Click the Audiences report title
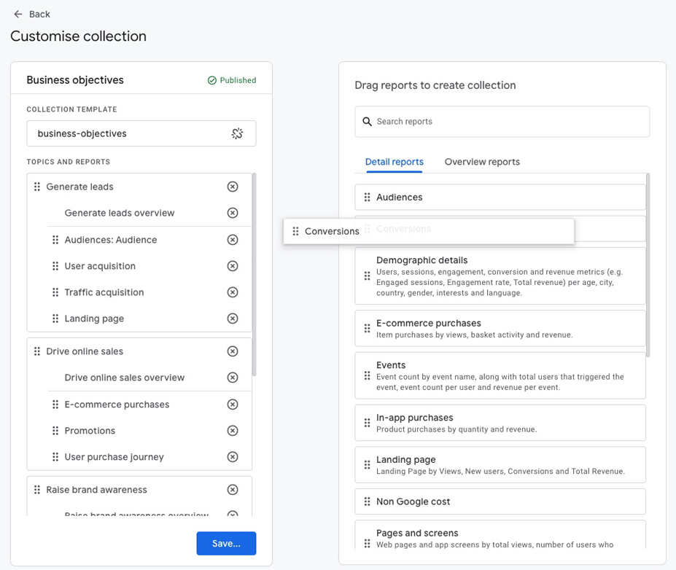Viewport: 676px width, 570px height. click(399, 197)
